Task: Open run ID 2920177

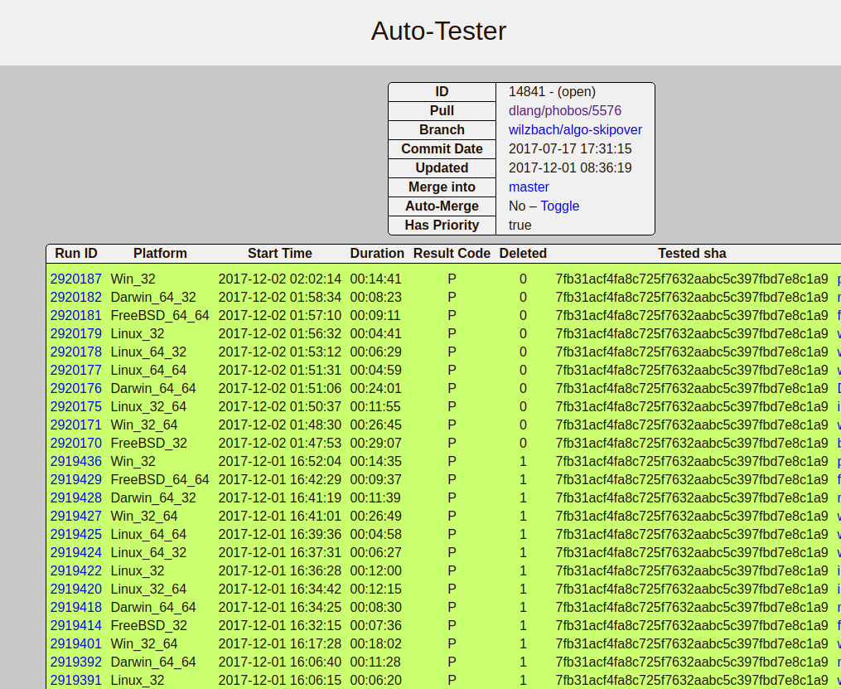Action: [76, 371]
